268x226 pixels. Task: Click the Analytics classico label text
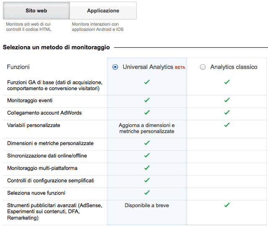tap(234, 67)
